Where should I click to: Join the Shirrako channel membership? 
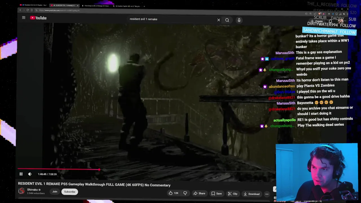pos(55,192)
